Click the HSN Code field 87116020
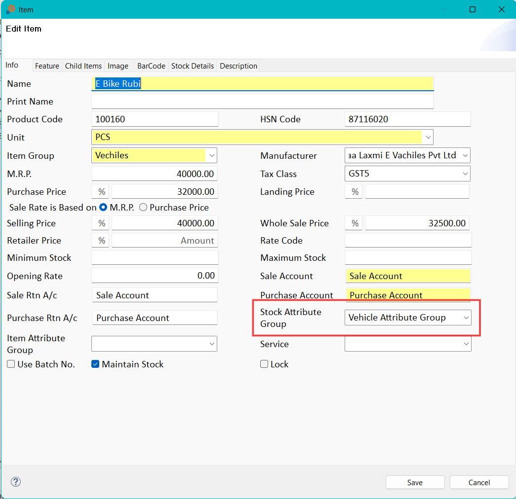Viewport: 516px width, 499px height. tap(407, 119)
